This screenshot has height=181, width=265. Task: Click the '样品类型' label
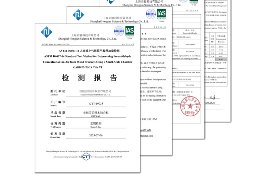point(58,113)
